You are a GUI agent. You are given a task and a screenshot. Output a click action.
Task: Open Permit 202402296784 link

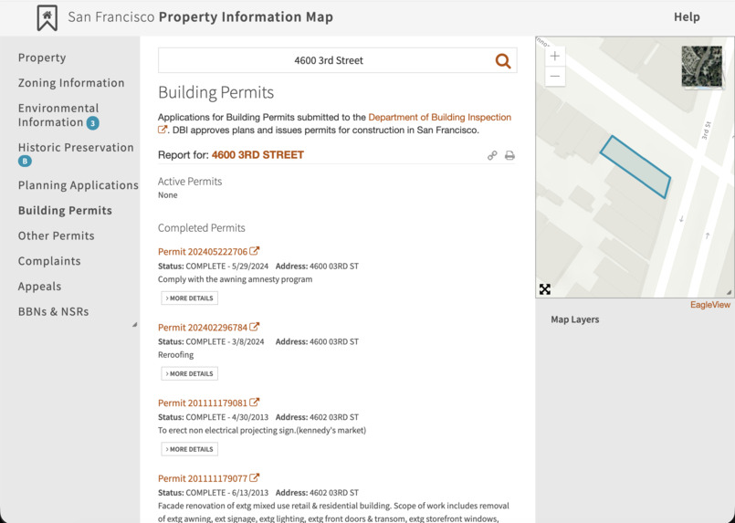pos(203,327)
